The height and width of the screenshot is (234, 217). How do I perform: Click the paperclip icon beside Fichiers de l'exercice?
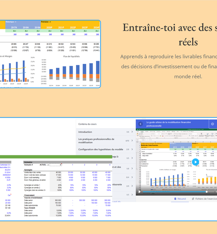pyautogui.click(x=193, y=199)
